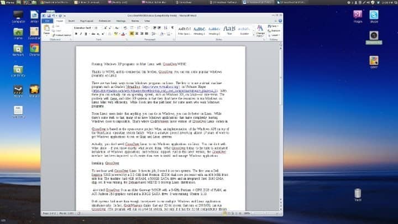Screen dimensions: 398x224
Task: Open the Trash desktop icon
Action: 358,195
